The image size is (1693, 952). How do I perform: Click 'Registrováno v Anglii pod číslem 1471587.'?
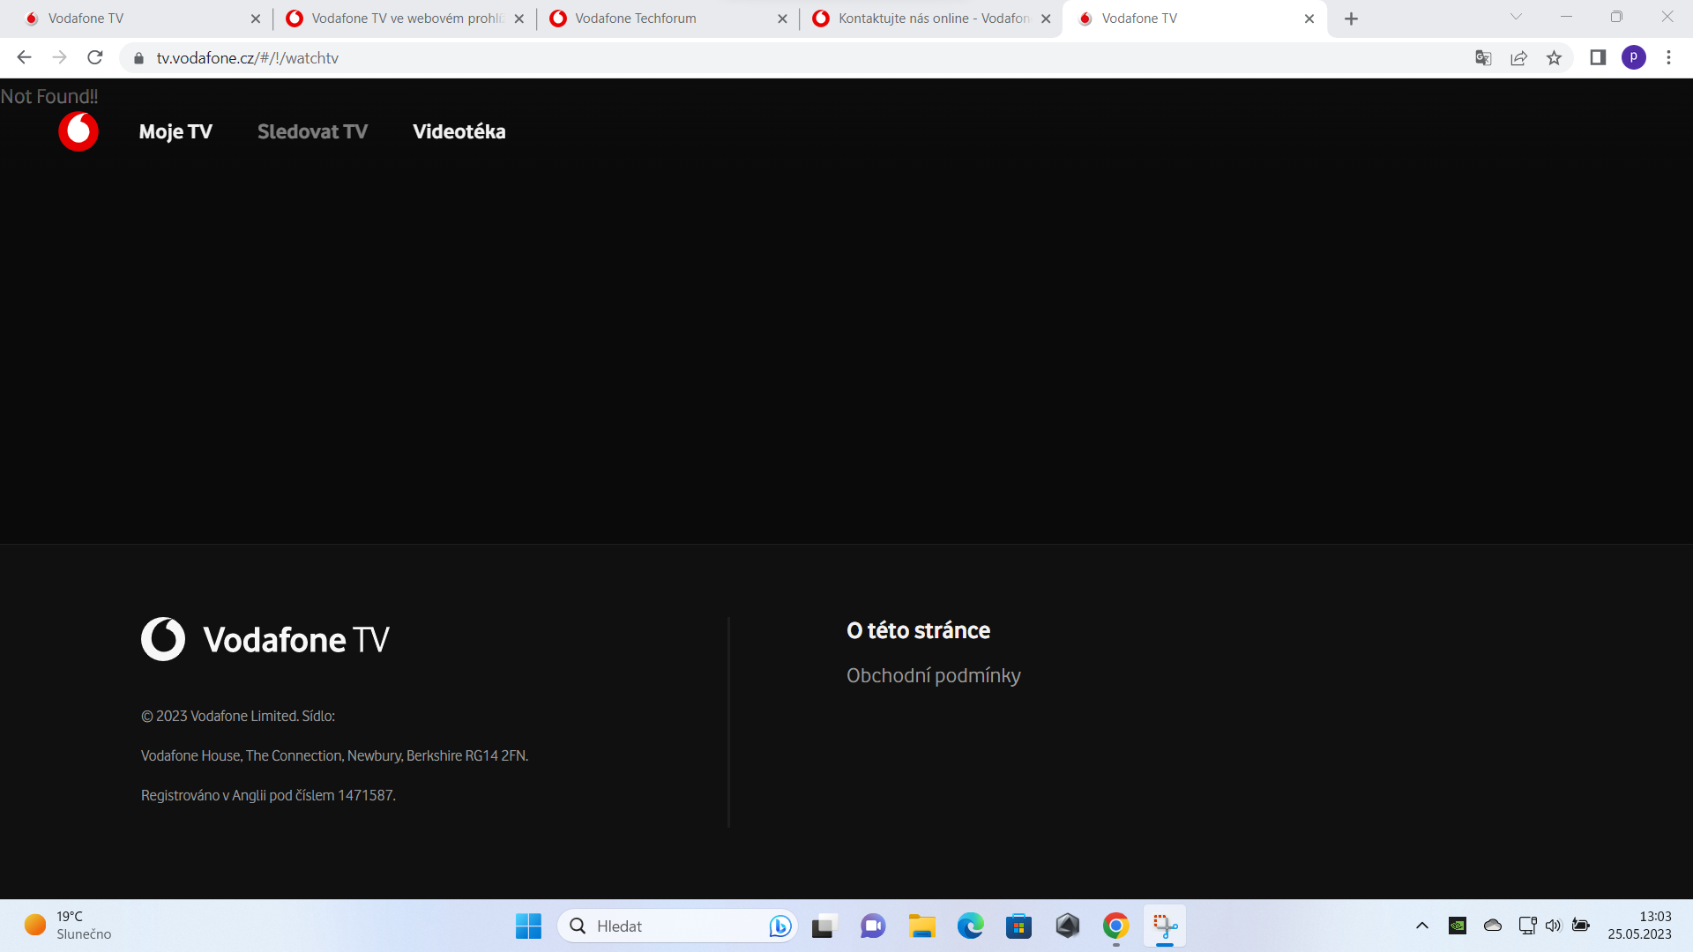(268, 795)
